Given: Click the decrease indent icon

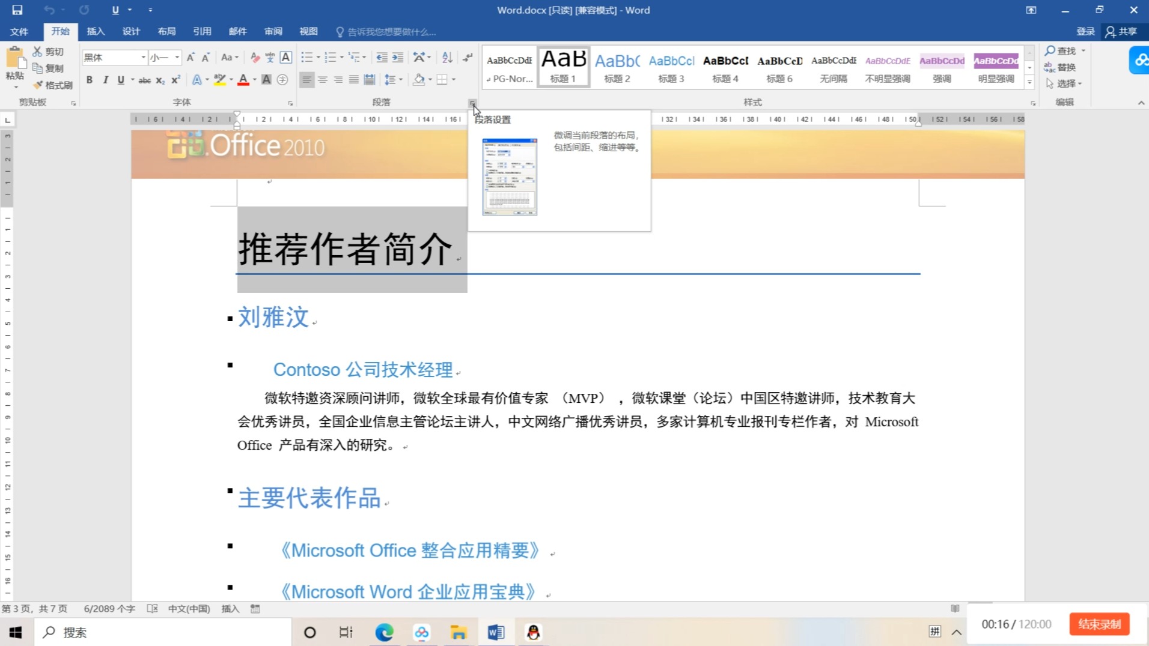Looking at the screenshot, I should tap(382, 58).
